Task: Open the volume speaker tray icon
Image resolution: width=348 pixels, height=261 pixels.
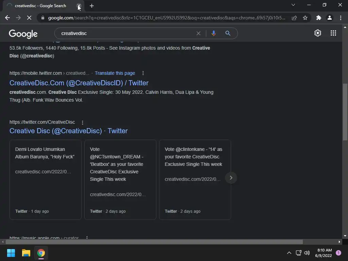Action: pyautogui.click(x=307, y=253)
